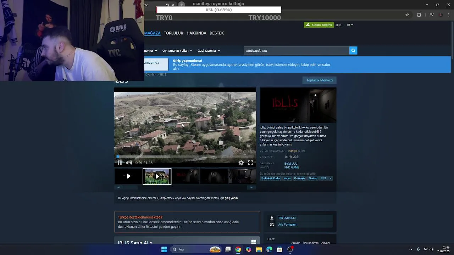Open the HAKKINDA menu
The width and height of the screenshot is (454, 255).
(196, 33)
